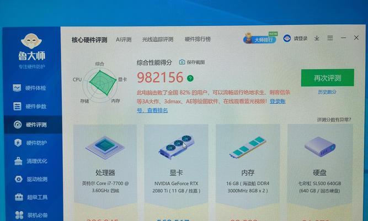This screenshot has width=368, height=221.
Task: Click the 综合性能得分 heading
Action: (x=154, y=62)
